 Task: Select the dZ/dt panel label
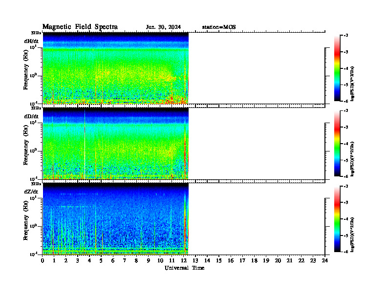coord(31,192)
